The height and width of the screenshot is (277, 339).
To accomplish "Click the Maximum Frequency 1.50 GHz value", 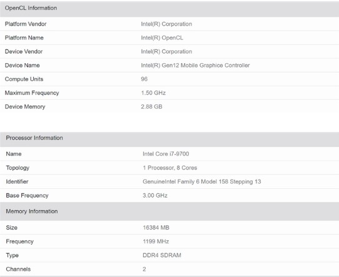I will (x=153, y=93).
